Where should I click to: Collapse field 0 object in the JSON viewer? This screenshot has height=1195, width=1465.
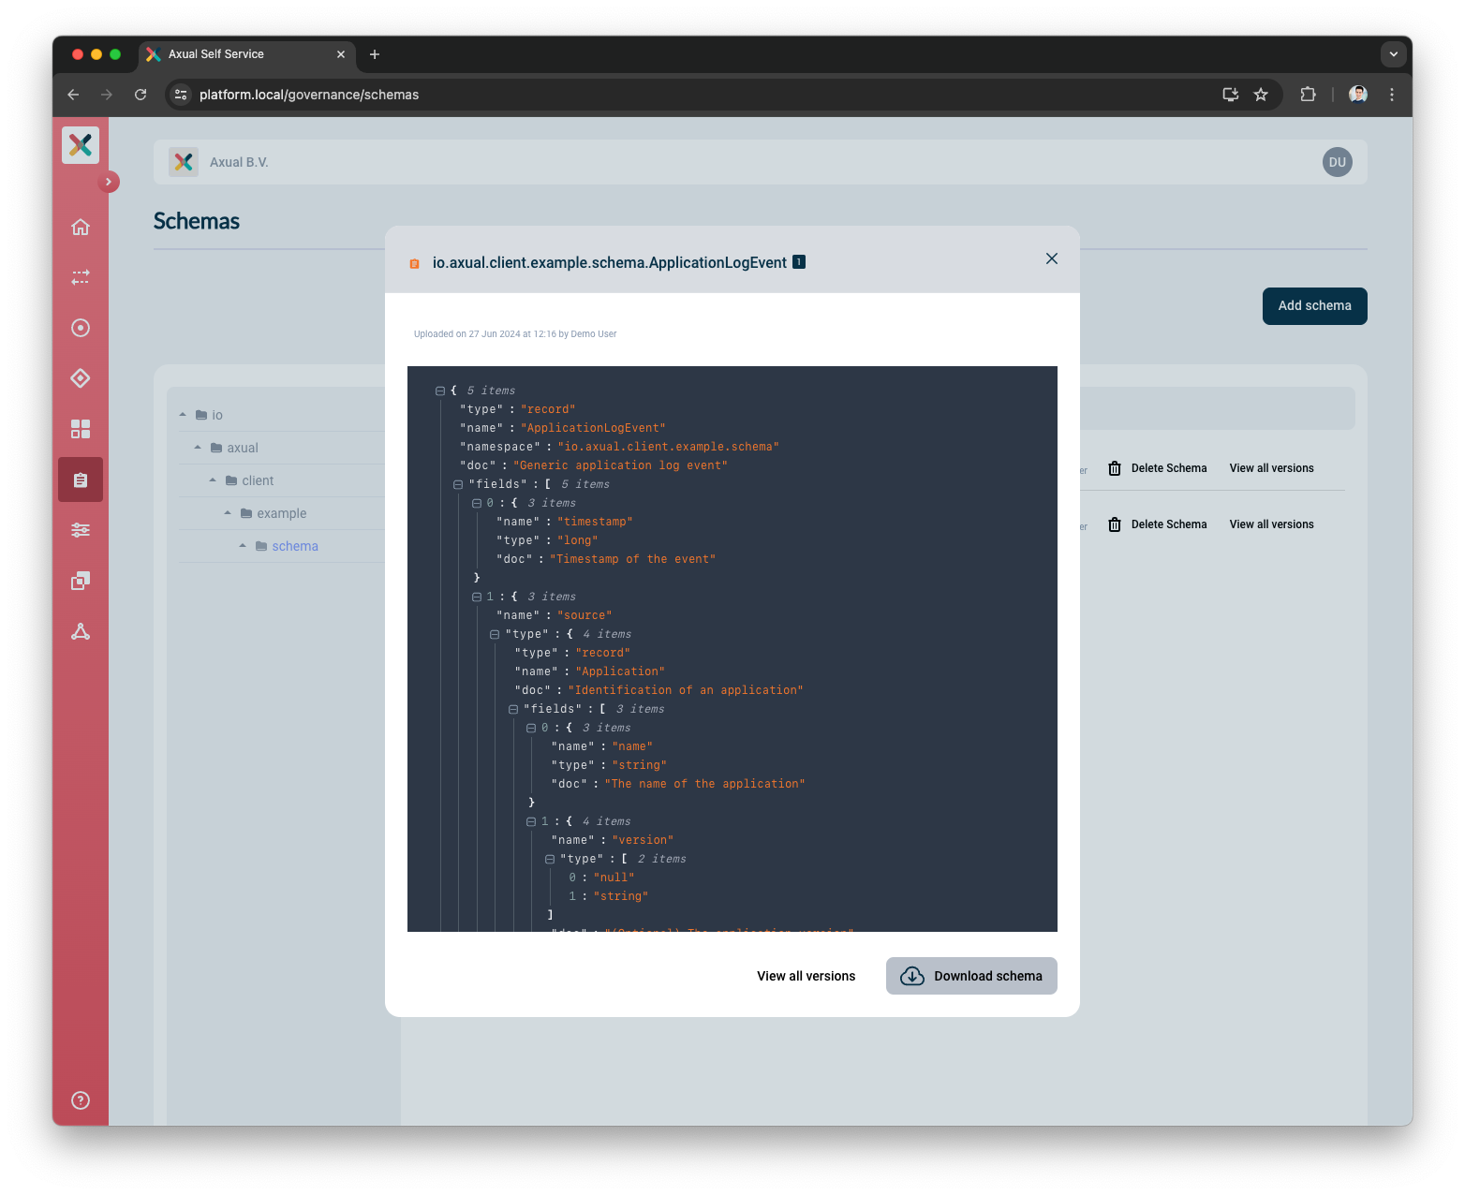click(x=477, y=503)
